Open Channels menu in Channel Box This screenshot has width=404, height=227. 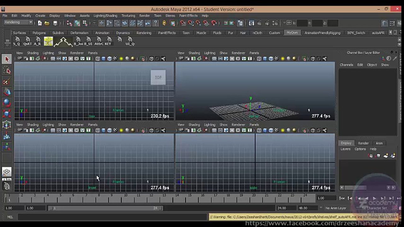point(346,65)
